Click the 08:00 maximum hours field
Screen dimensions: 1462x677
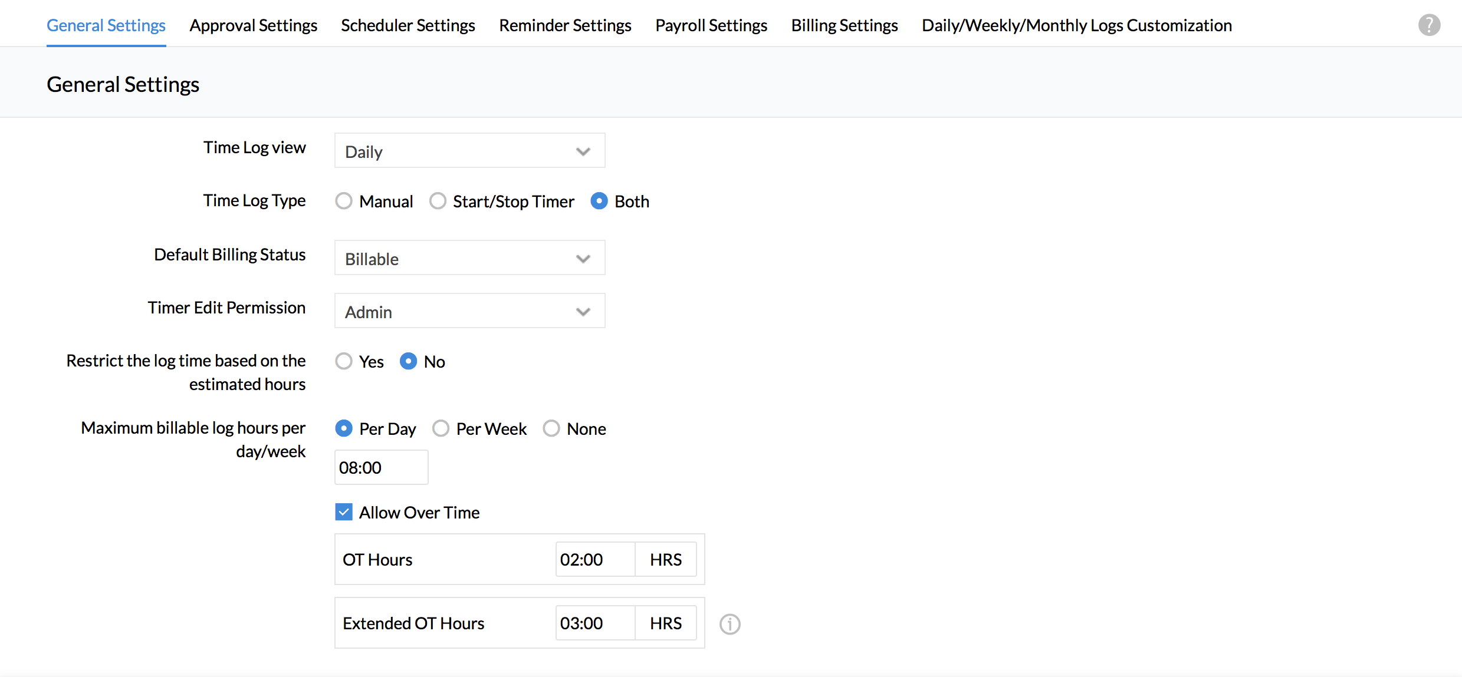pos(381,468)
